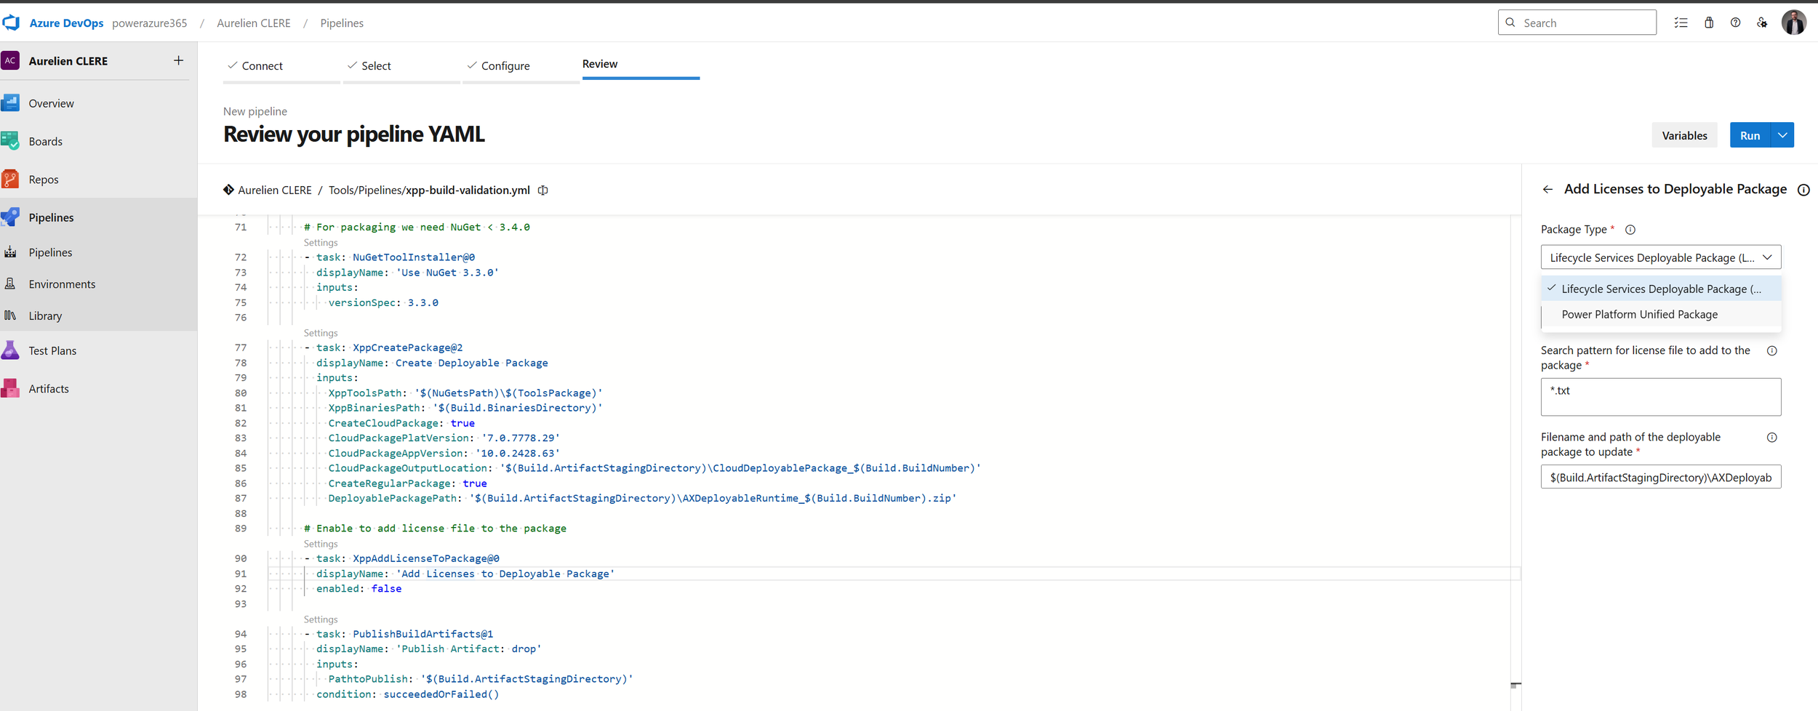
Task: Click line 92 enabled: false in editor
Action: point(359,589)
